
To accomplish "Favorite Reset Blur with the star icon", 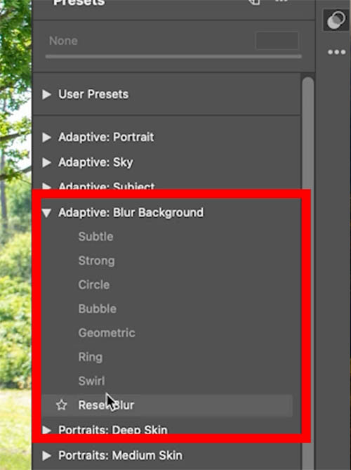I will [x=62, y=405].
